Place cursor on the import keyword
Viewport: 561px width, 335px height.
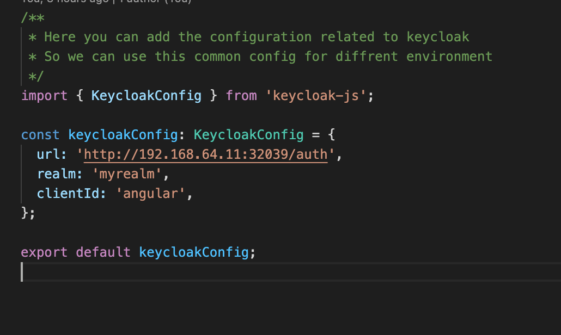44,96
